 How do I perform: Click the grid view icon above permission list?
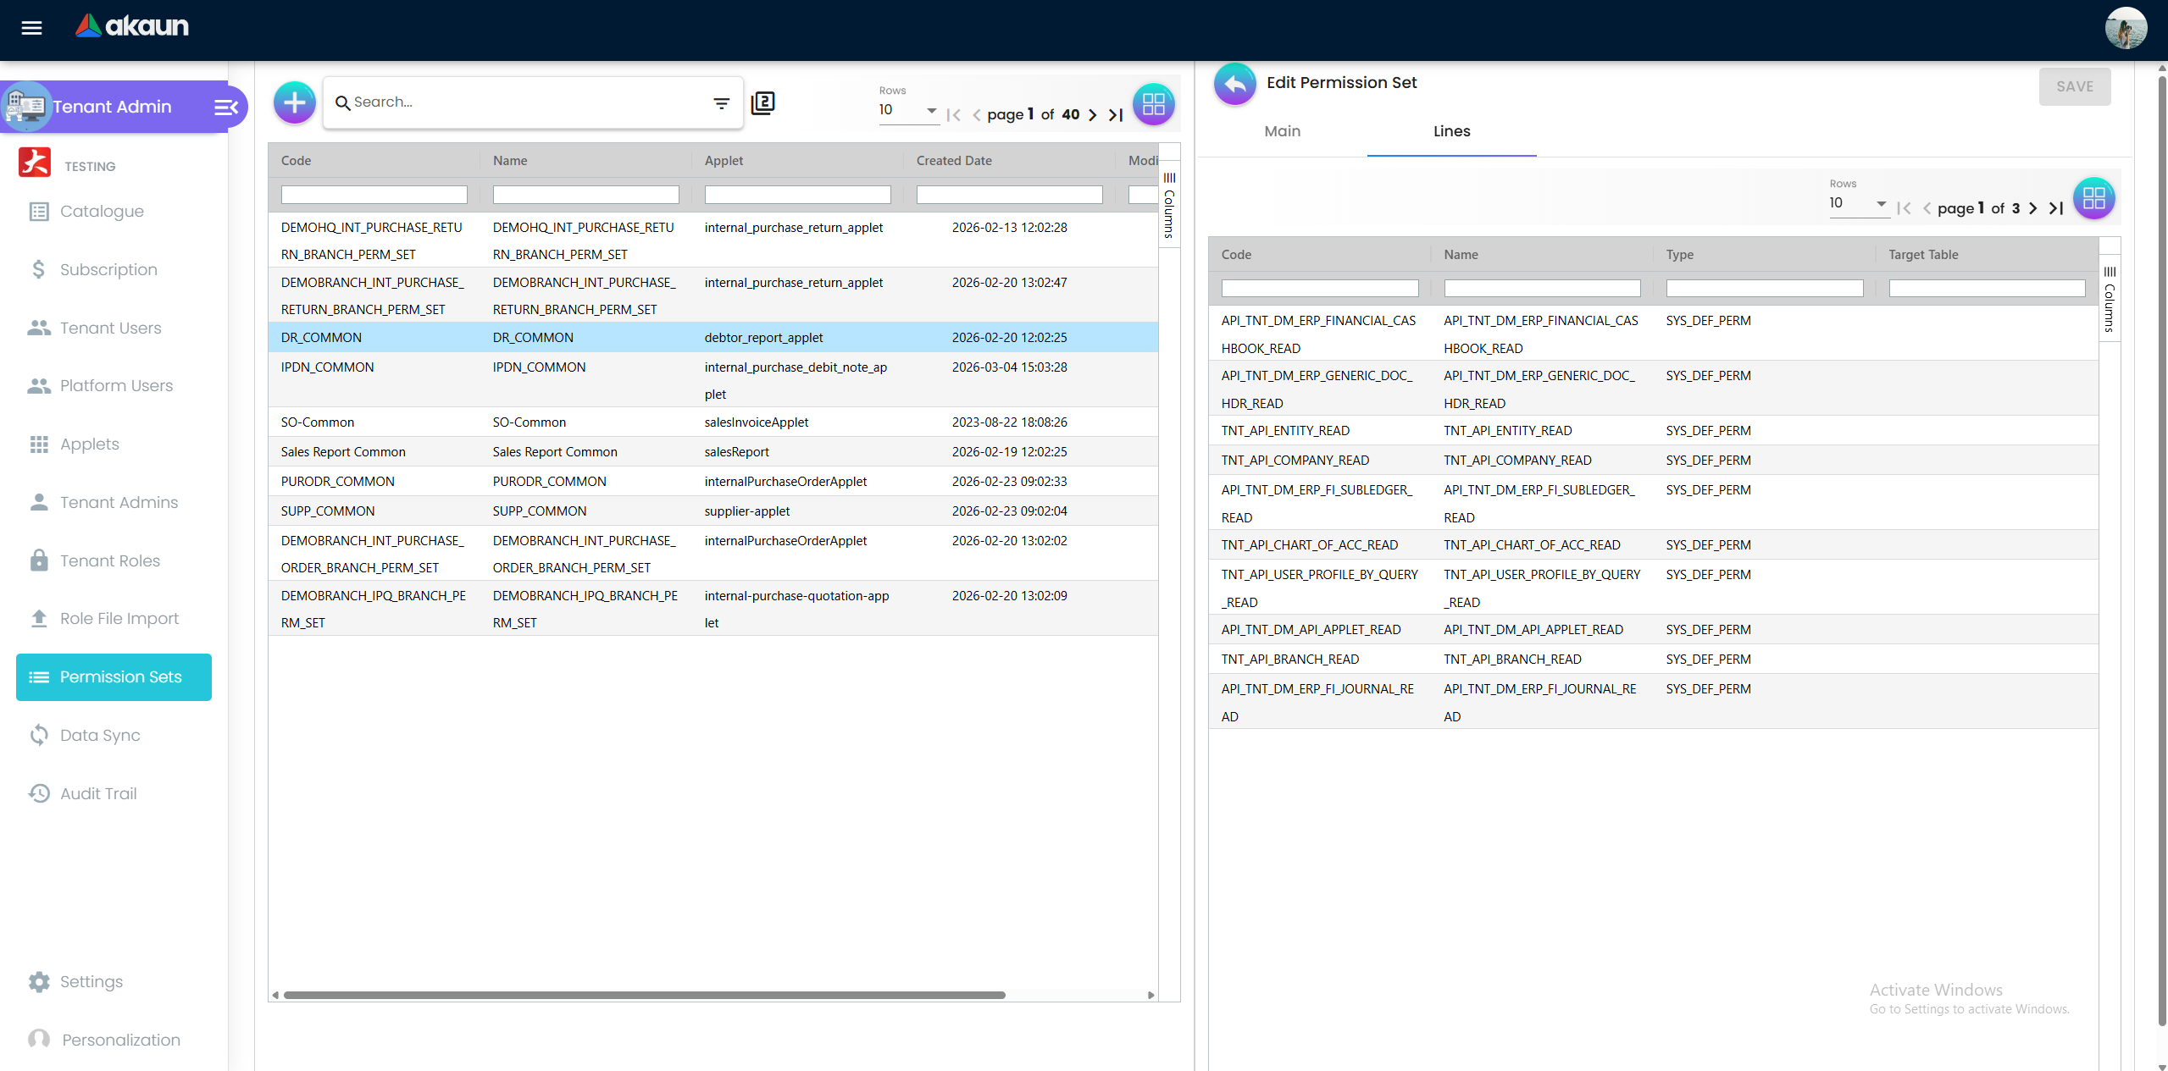(1153, 104)
